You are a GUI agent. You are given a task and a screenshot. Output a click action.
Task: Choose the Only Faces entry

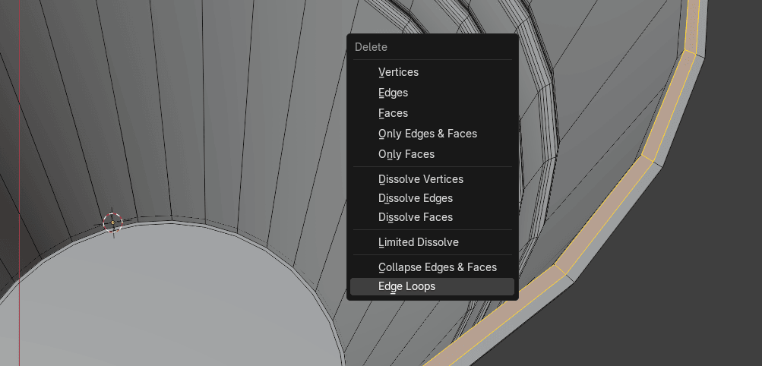(x=406, y=154)
